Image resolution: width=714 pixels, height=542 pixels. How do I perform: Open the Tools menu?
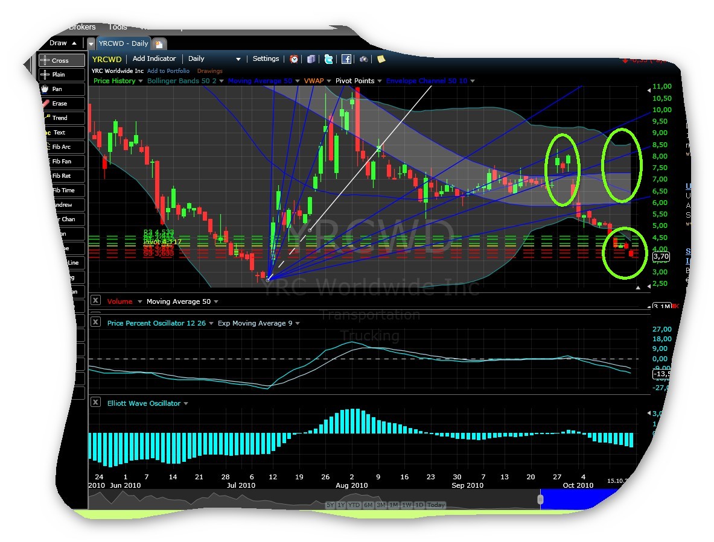point(118,27)
